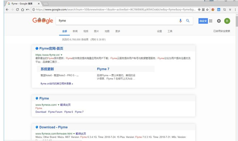This screenshot has height=141, width=238.
Task: Start voice search with the microphone icon
Action: click(x=180, y=21)
